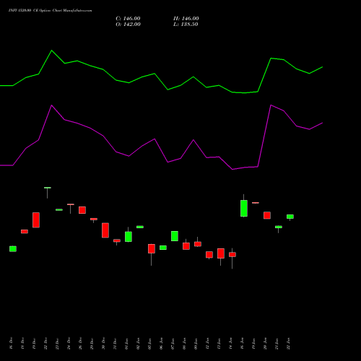The width and height of the screenshot is (361, 361).
Task: Select the 22 Jan date label
Action: (x=288, y=344)
